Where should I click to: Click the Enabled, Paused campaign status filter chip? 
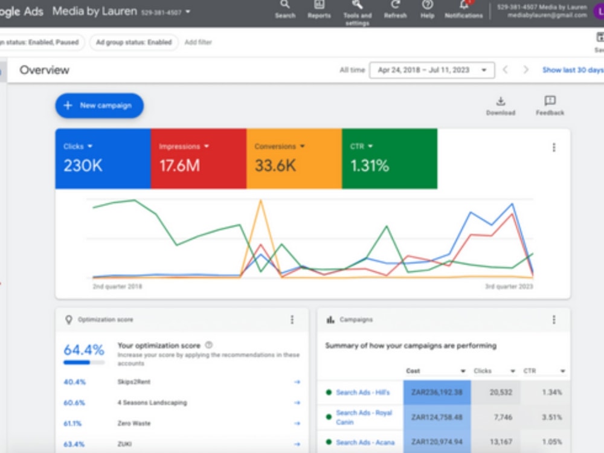pos(41,42)
